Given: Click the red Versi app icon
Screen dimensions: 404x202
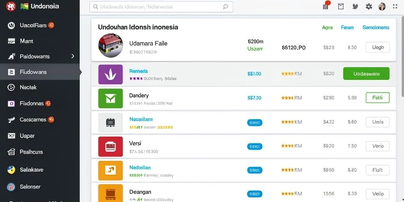Looking at the screenshot, I should click(110, 147).
